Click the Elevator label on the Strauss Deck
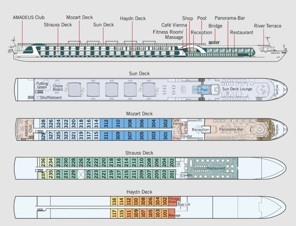This screenshot has width=296, height=226. (x=186, y=175)
